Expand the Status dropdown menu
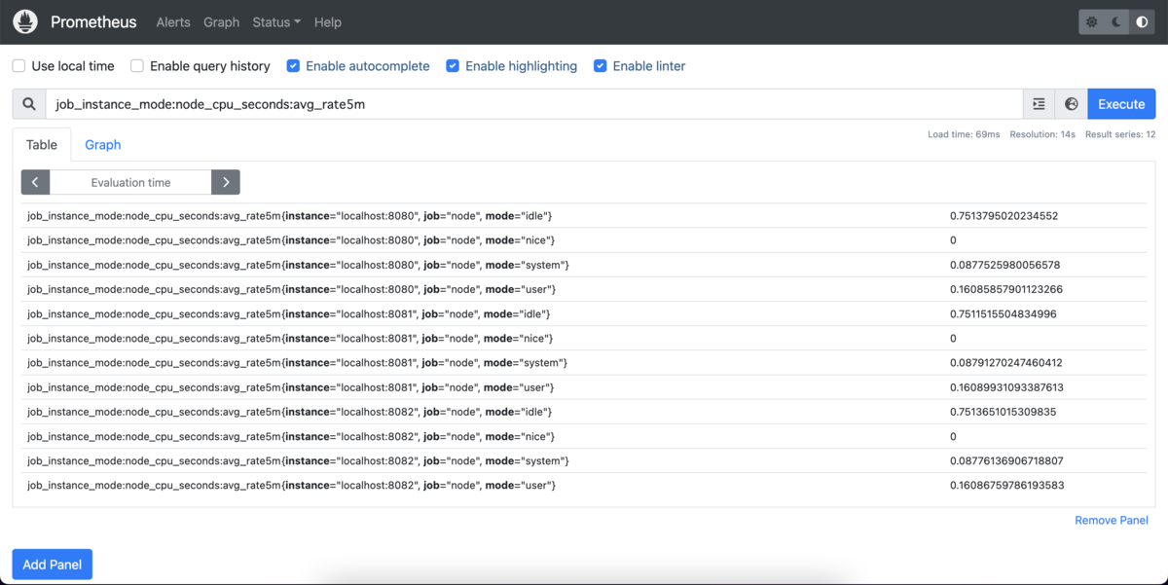Image resolution: width=1168 pixels, height=585 pixels. pos(276,21)
